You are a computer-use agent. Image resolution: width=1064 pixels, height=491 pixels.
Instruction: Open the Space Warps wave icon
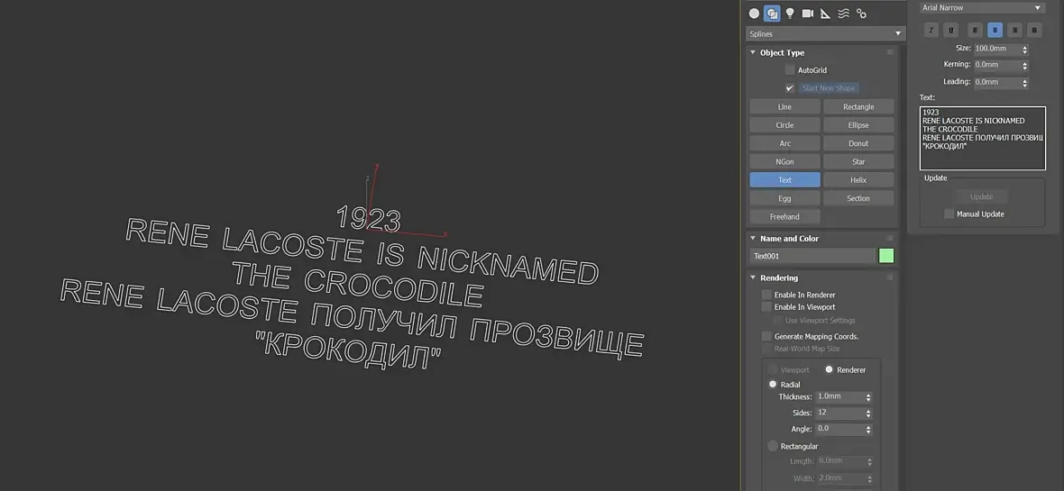pyautogui.click(x=843, y=14)
